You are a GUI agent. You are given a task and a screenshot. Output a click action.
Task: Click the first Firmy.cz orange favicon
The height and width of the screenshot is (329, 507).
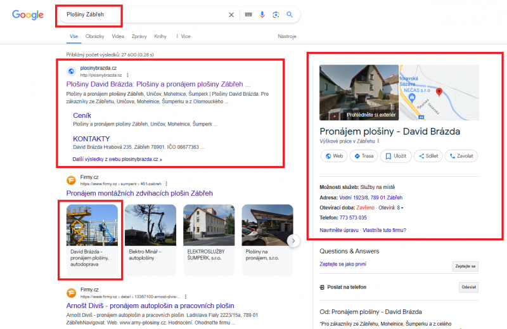71,180
